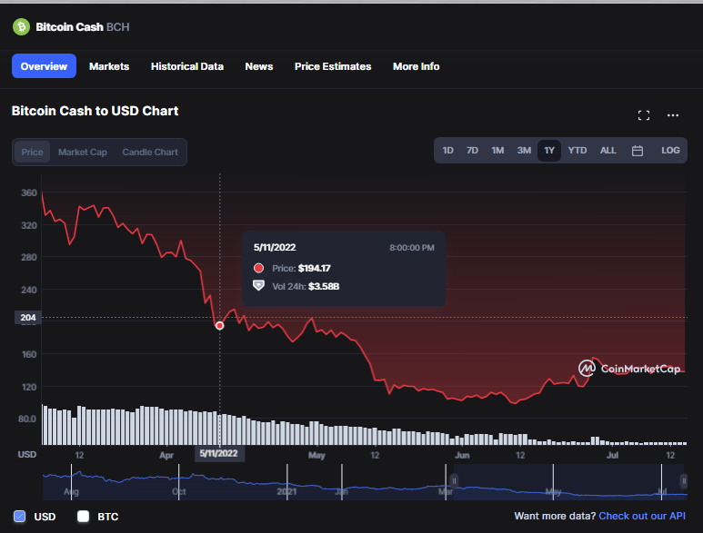Grab the right handle of range navigator
The image size is (703, 533).
(x=684, y=481)
